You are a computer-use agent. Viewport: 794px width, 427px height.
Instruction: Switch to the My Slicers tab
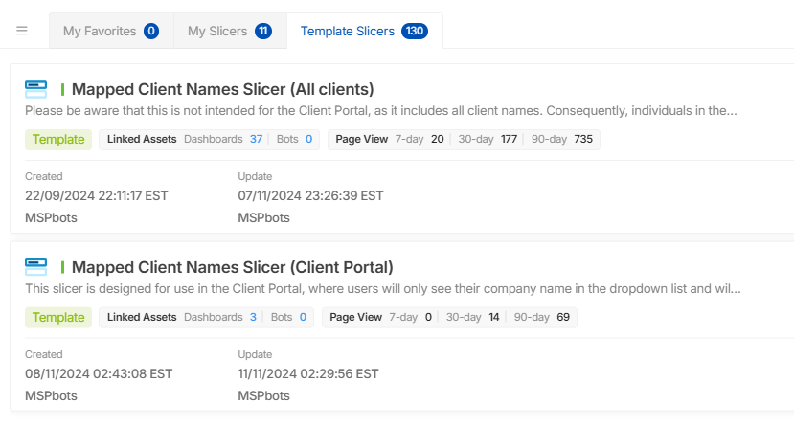231,31
